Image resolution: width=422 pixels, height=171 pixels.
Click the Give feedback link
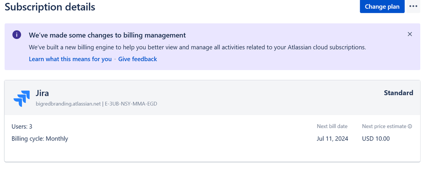click(137, 59)
